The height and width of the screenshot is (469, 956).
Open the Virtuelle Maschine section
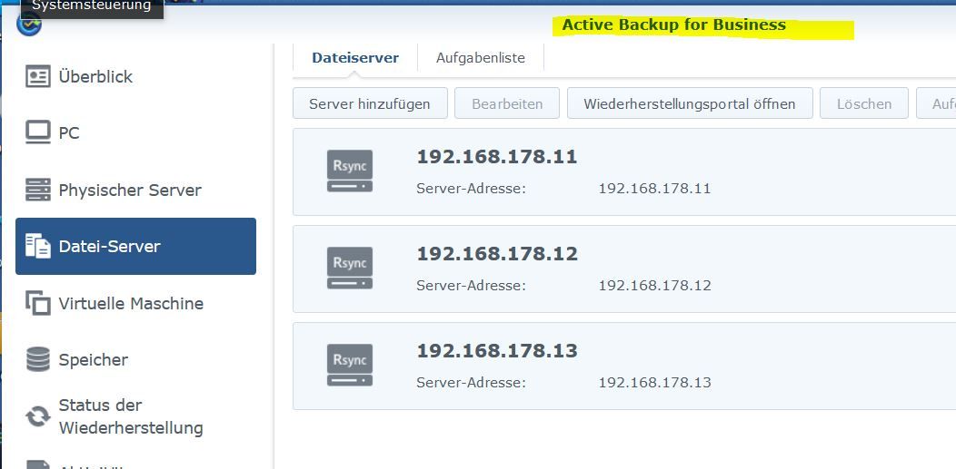click(x=135, y=303)
